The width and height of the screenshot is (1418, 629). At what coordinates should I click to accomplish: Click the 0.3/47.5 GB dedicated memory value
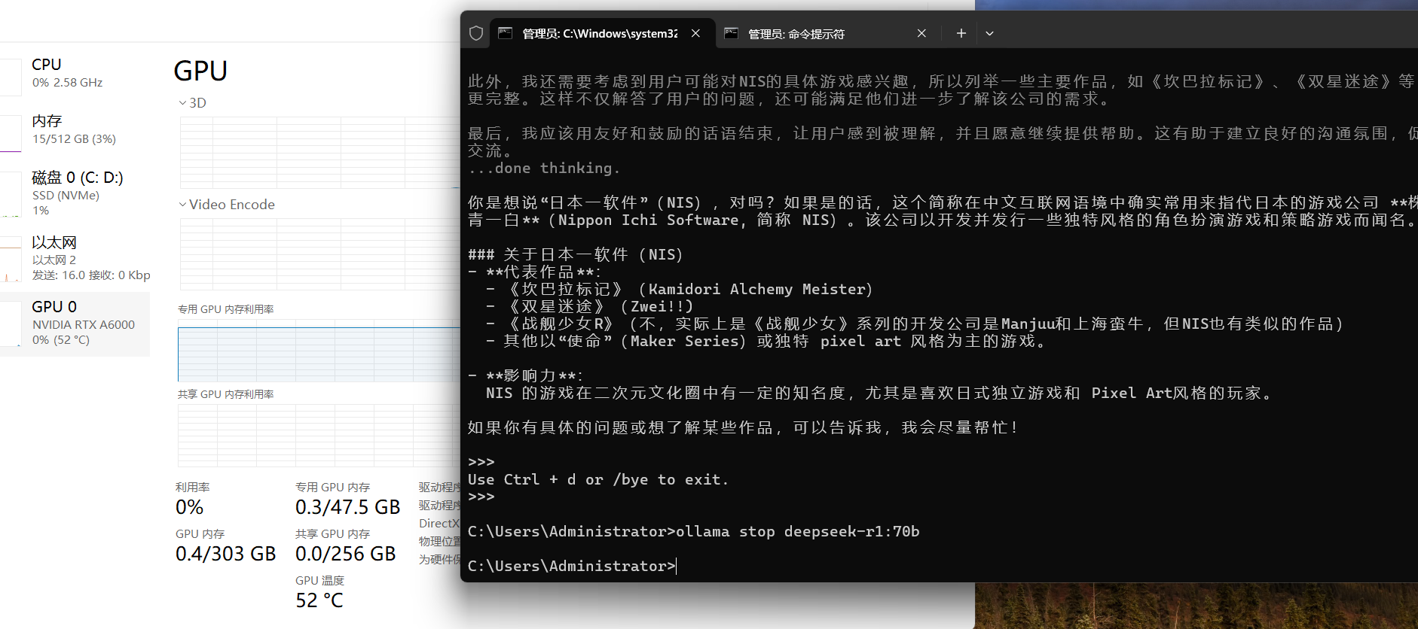coord(347,507)
